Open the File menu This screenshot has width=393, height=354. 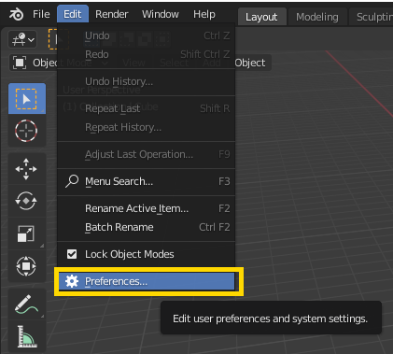point(41,14)
